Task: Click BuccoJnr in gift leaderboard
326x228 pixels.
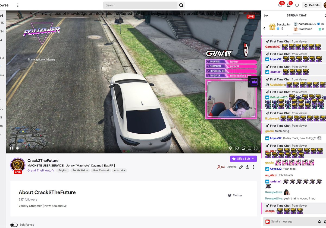Action: coord(284,24)
